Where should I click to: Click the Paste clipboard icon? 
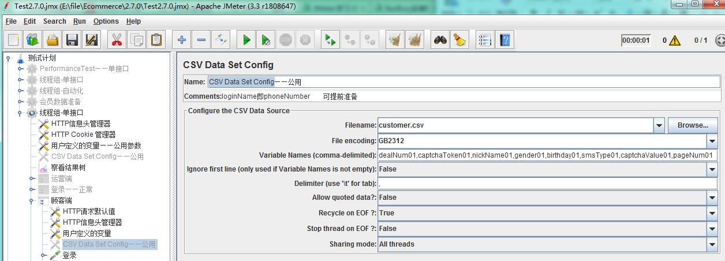point(156,40)
